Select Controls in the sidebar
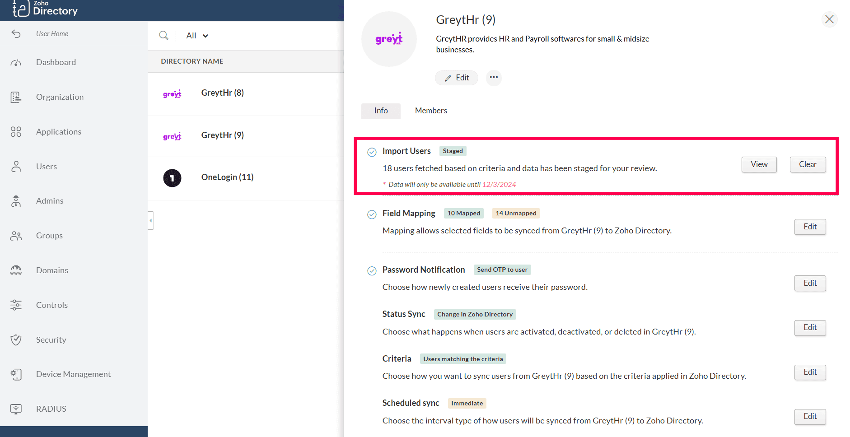Screen dimensions: 850x437 pyautogui.click(x=52, y=305)
